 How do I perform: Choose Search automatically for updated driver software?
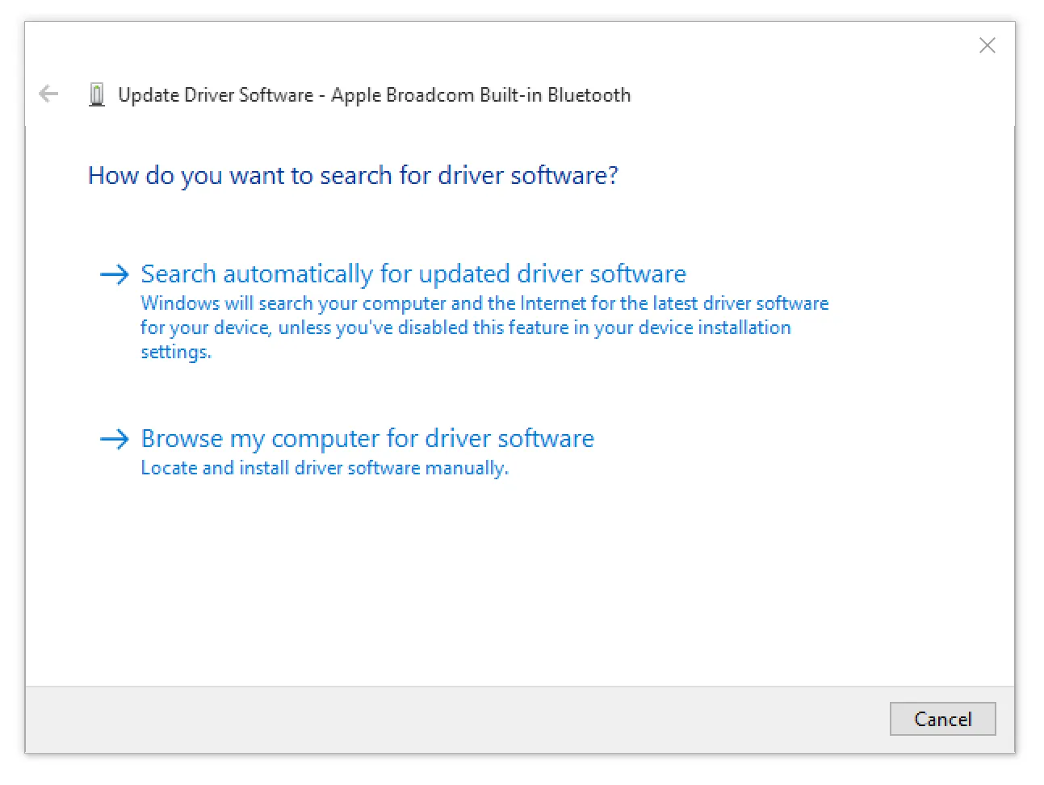[x=413, y=274]
